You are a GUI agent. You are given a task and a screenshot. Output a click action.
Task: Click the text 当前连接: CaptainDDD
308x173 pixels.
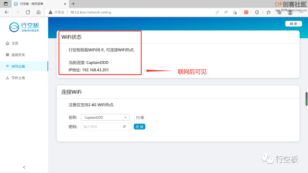coord(88,63)
